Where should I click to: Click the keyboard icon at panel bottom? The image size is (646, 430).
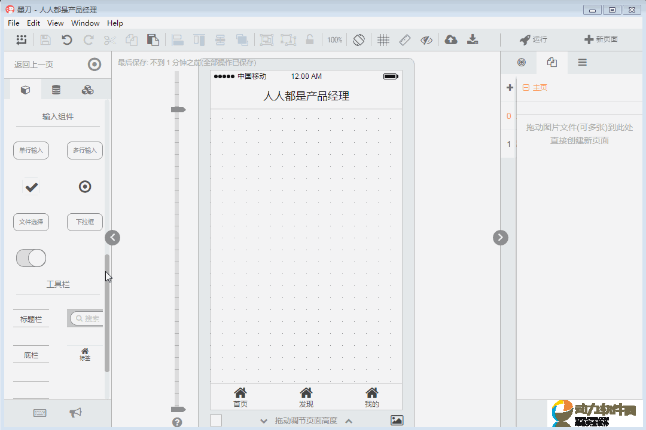tap(40, 413)
